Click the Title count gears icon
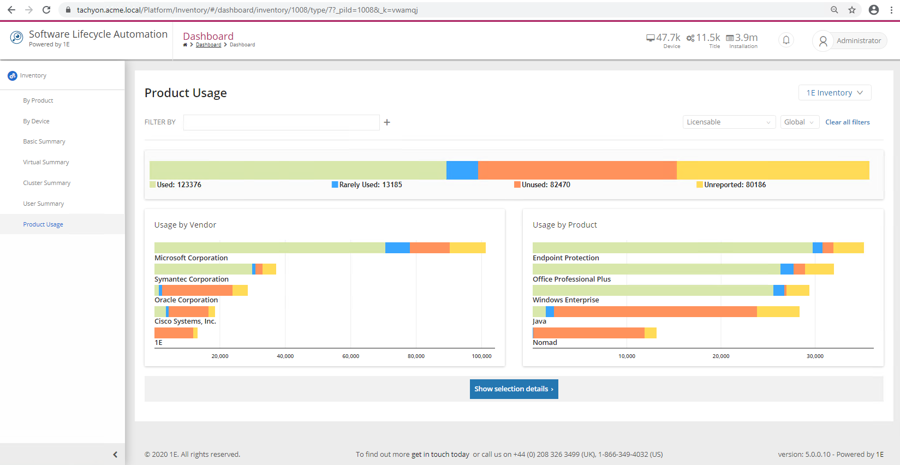The height and width of the screenshot is (465, 900). 690,38
